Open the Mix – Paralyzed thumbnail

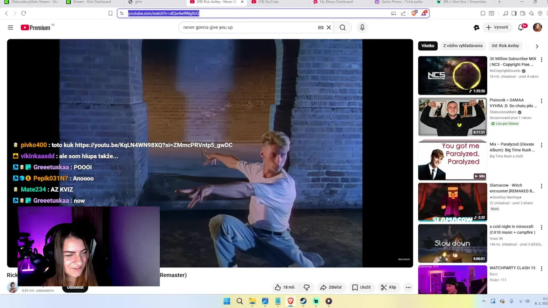(x=453, y=160)
